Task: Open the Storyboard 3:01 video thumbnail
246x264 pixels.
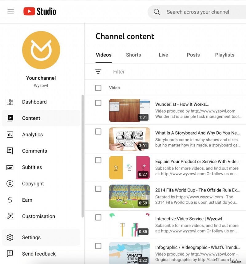Action: pos(129,139)
